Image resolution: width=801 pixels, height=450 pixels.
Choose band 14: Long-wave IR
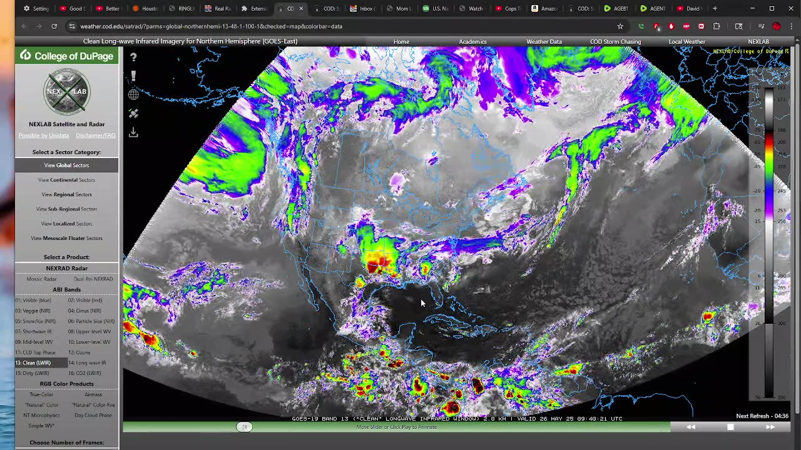coord(87,362)
